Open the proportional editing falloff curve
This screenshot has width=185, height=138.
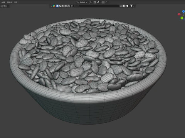coord(106,2)
